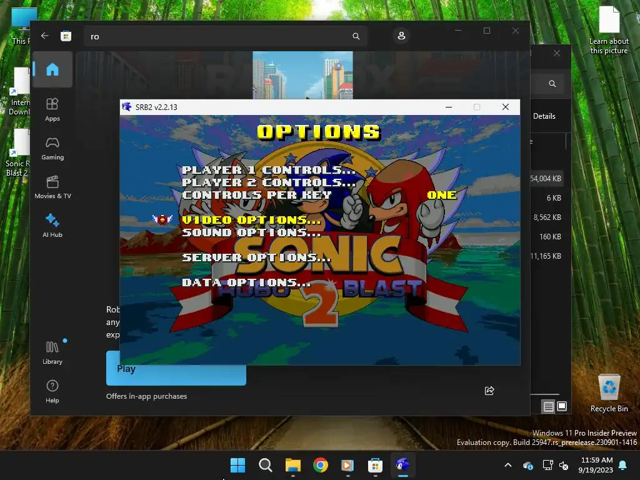Click SRB2 Sonic icon in taskbar

(402, 465)
